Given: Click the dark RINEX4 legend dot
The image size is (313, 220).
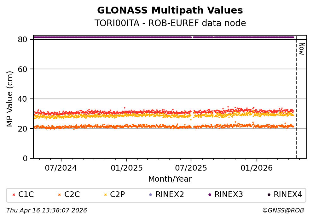Looking at the screenshot, I should pyautogui.click(x=269, y=195).
